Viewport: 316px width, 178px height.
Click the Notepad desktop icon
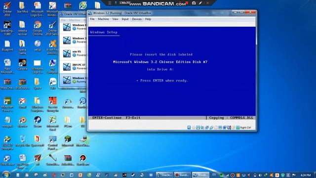pos(7,122)
